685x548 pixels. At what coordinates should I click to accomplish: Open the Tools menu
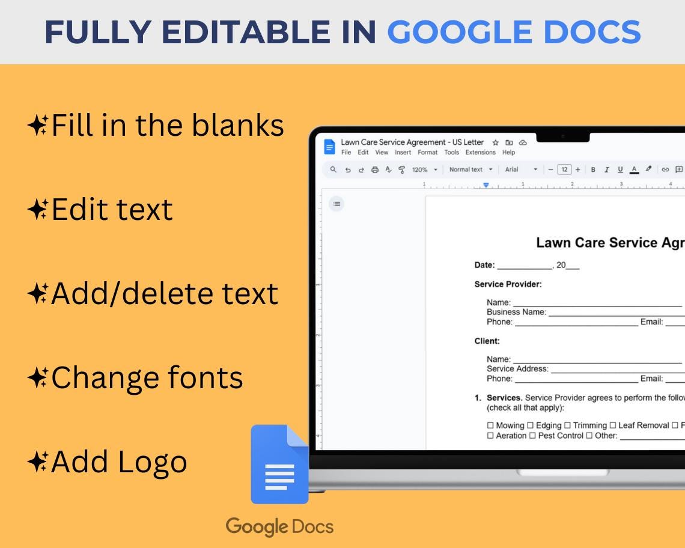coord(452,153)
